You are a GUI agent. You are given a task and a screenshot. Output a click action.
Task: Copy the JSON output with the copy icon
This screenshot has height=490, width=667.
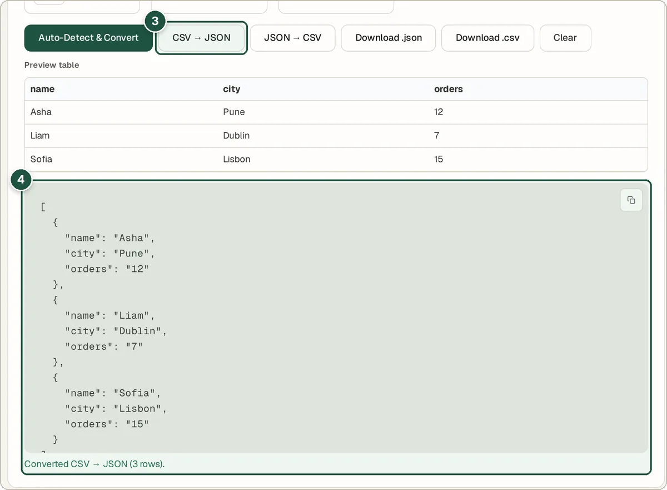tap(631, 200)
